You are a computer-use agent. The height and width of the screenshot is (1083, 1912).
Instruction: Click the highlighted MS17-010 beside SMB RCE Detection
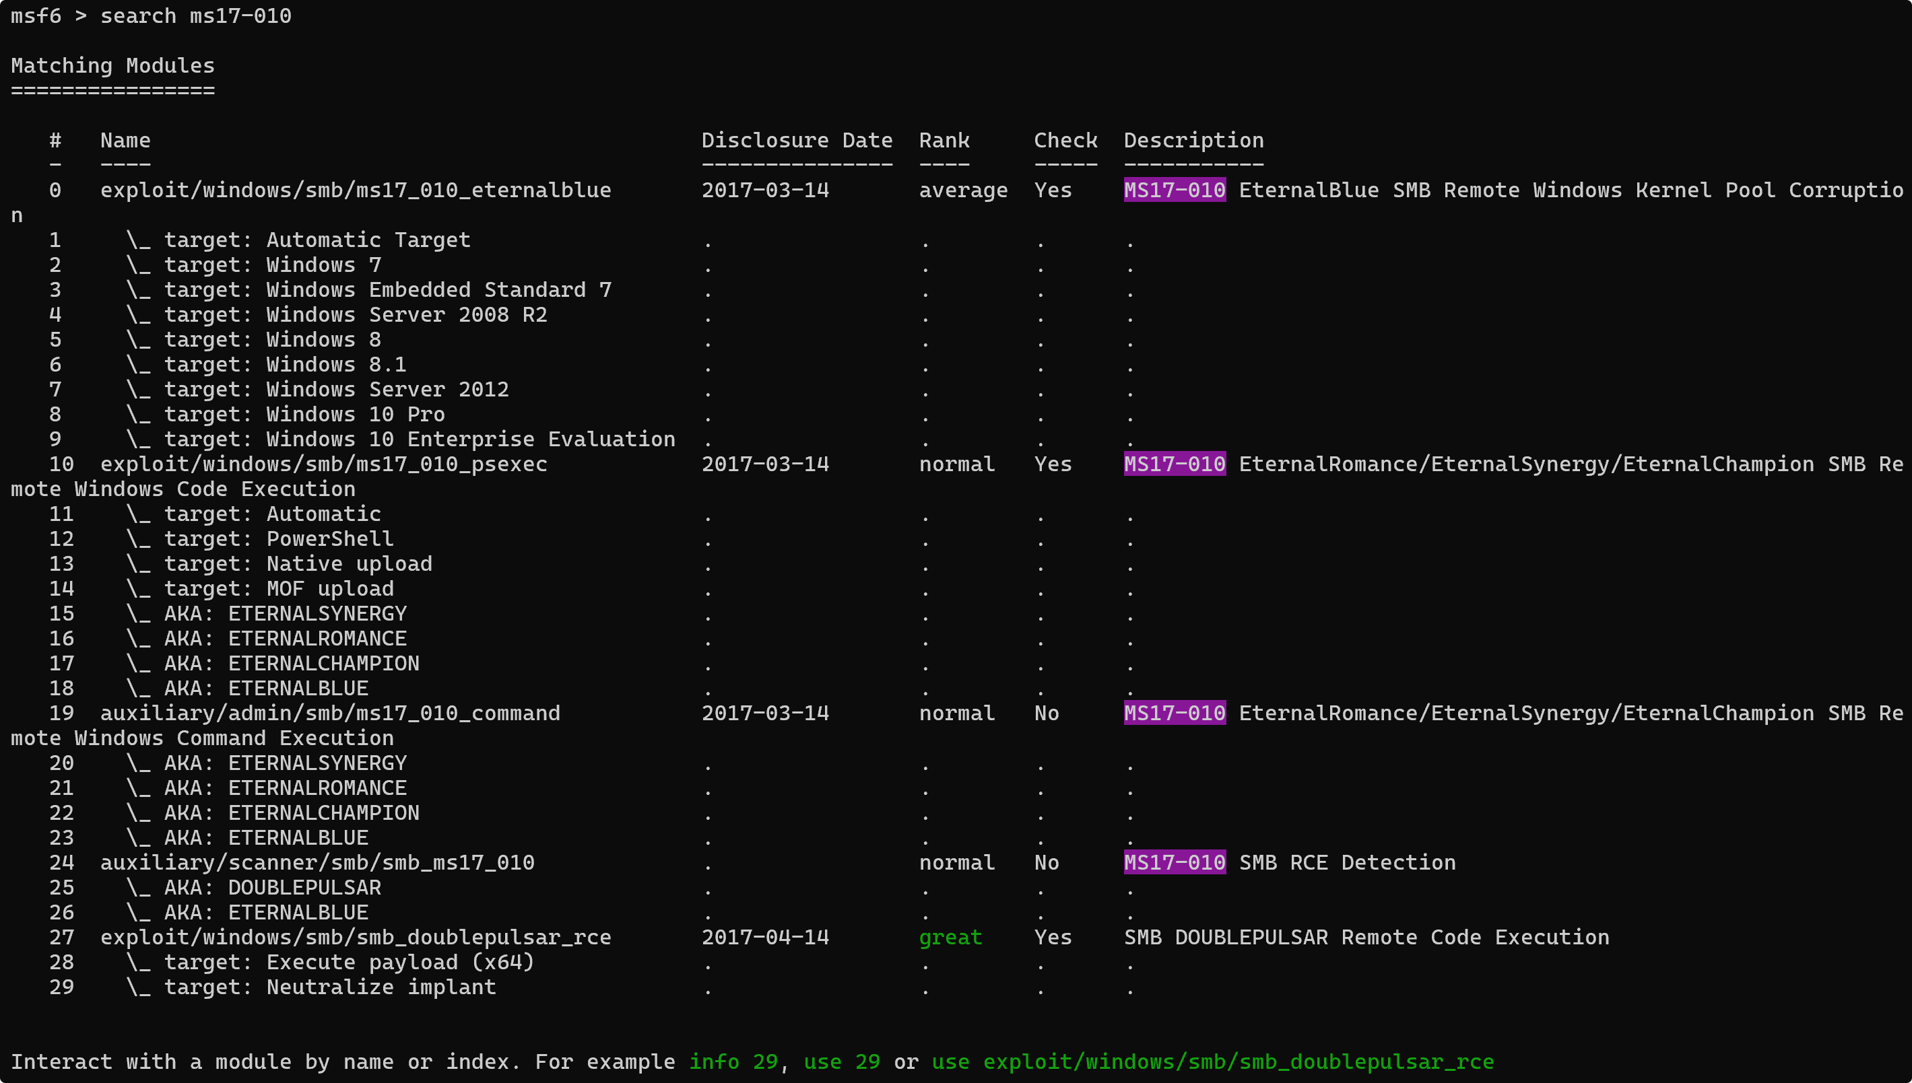point(1174,863)
